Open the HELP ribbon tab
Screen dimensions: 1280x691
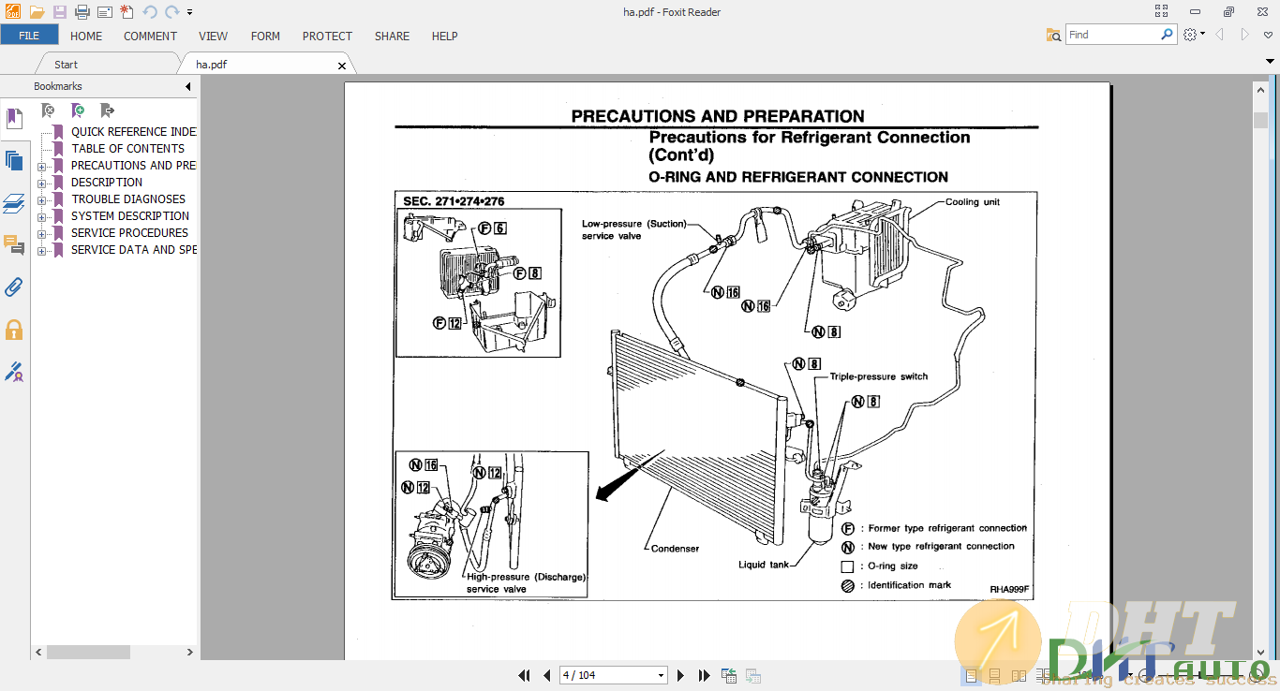444,36
